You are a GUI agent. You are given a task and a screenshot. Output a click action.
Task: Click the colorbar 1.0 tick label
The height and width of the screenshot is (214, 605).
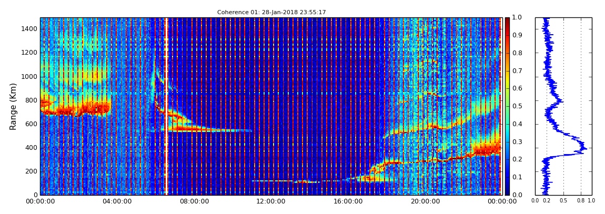point(516,18)
